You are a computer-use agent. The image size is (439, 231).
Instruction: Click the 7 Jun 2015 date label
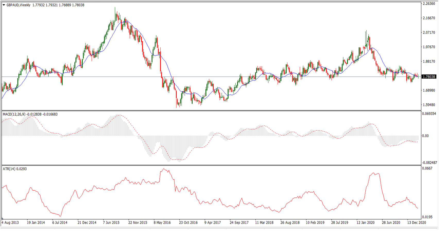point(111,223)
